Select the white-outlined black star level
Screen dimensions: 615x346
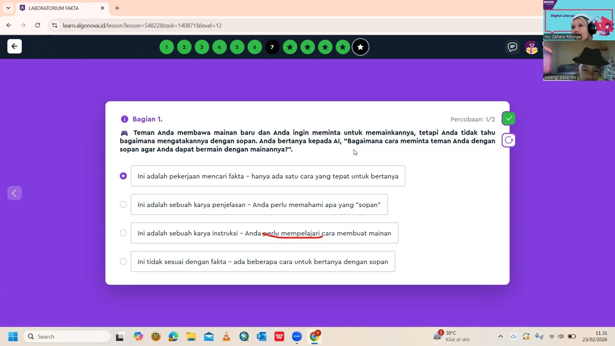point(360,47)
